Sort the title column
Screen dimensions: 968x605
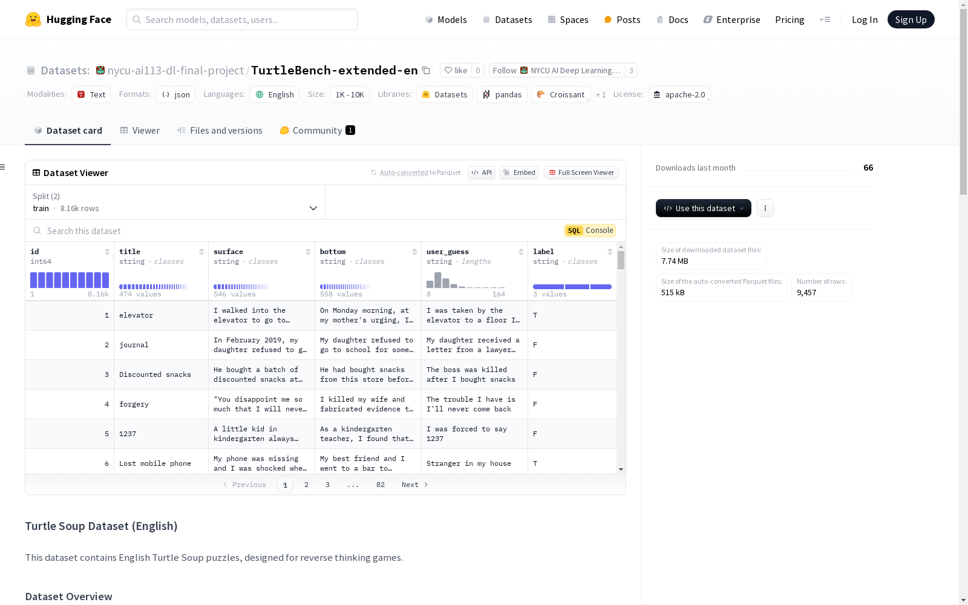(201, 252)
